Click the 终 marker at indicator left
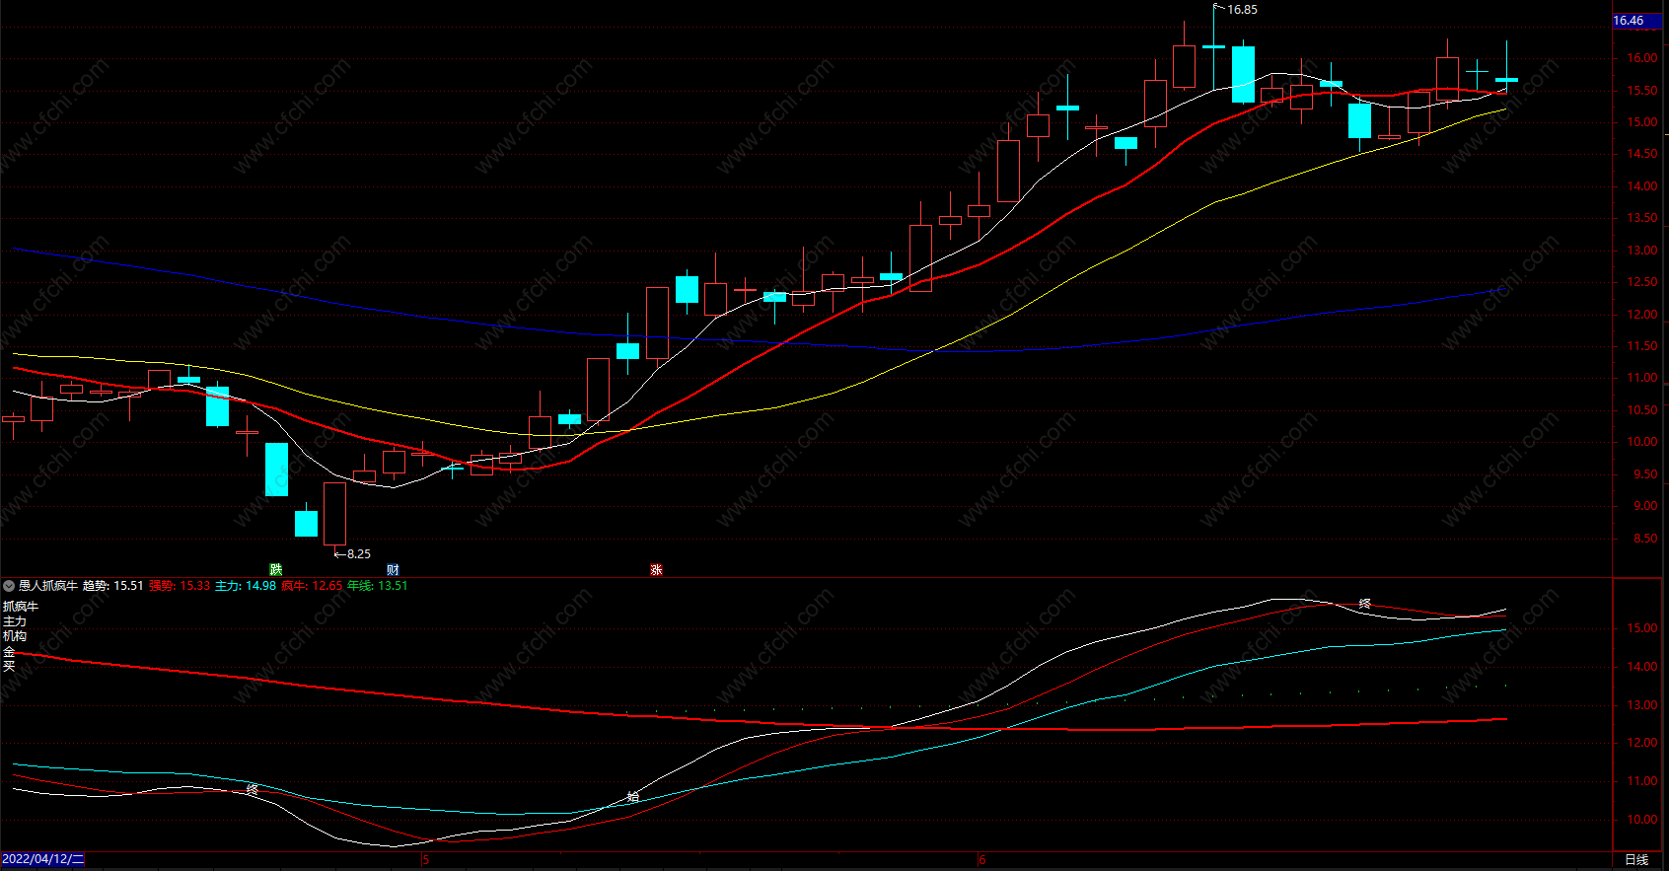The width and height of the screenshot is (1669, 871). pos(253,789)
